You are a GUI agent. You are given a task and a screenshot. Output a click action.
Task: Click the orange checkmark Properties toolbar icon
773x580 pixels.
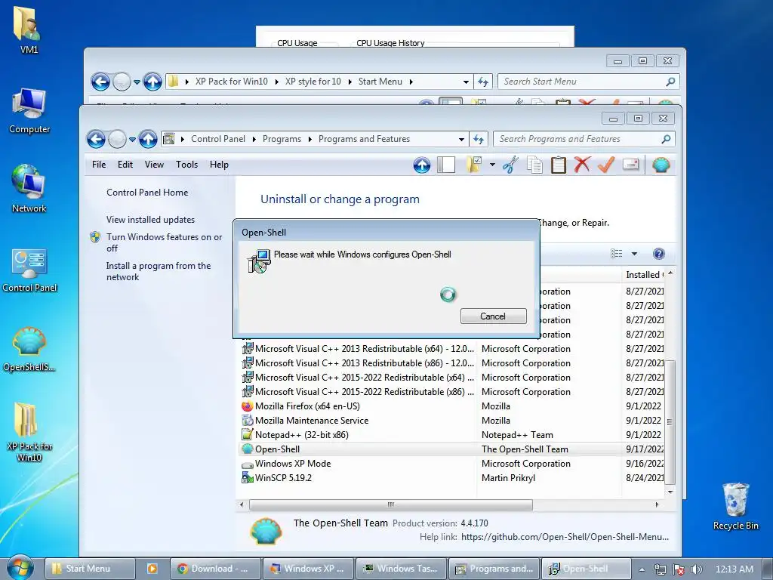606,165
